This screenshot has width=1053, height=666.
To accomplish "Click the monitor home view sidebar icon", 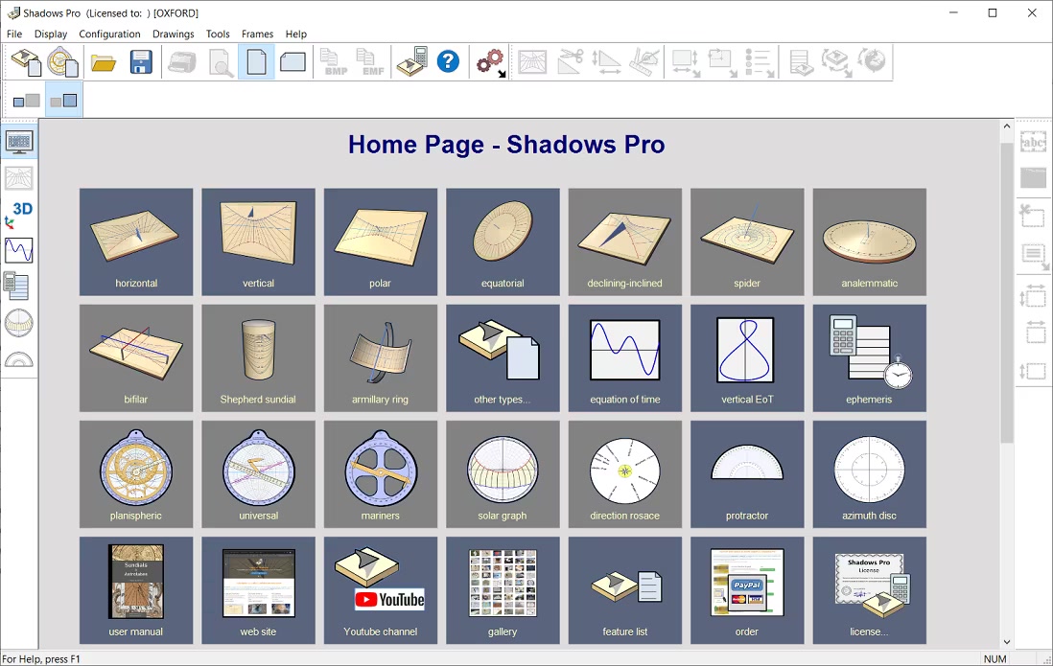I will pos(19,142).
